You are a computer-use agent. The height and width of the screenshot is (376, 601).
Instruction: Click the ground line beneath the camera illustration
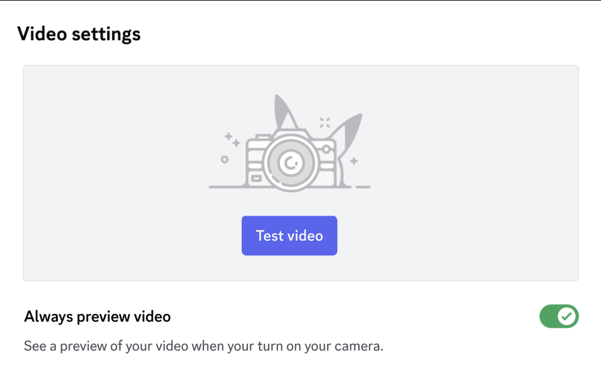tap(226, 187)
